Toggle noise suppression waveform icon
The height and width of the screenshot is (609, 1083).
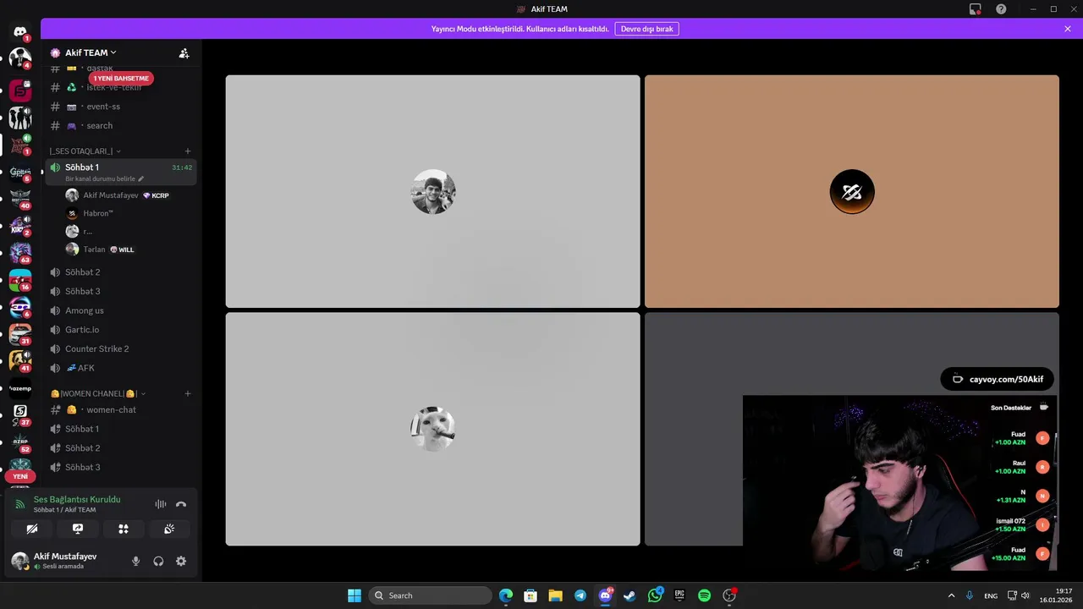(160, 504)
